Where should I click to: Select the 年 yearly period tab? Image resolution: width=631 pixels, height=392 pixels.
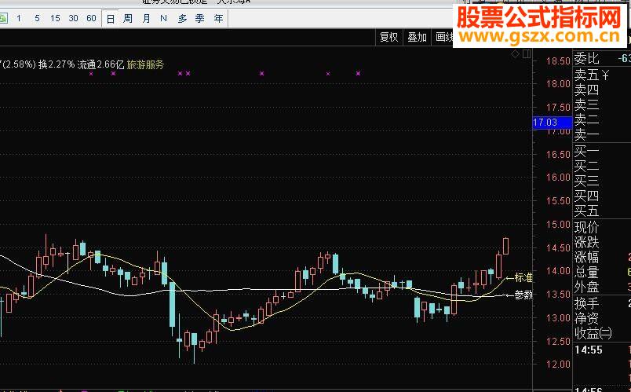pos(218,19)
